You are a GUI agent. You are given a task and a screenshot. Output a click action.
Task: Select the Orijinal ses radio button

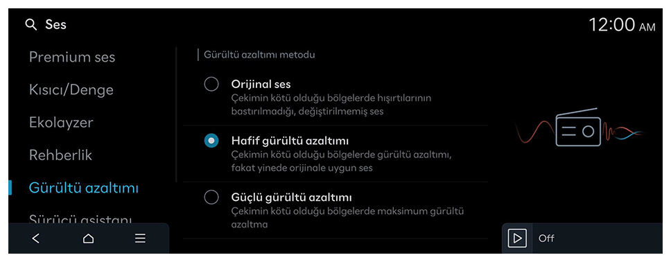click(211, 85)
